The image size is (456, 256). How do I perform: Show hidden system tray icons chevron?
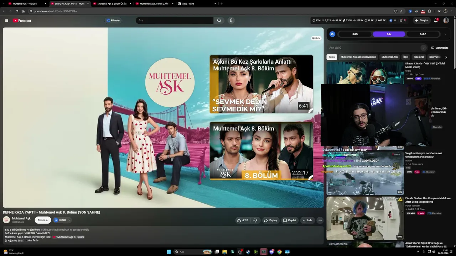[x=418, y=252]
